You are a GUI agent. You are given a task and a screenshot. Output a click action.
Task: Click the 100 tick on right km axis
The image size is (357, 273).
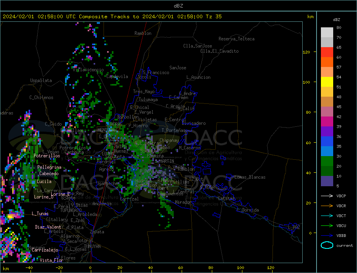tap(306, 82)
